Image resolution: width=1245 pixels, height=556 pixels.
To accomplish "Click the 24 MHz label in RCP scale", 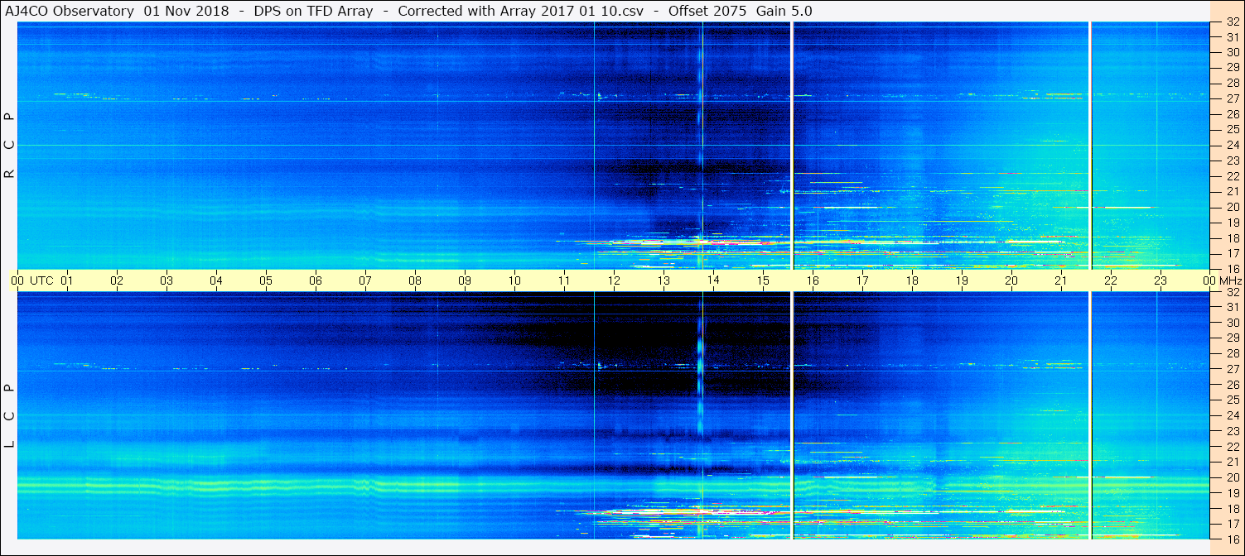I will point(1232,145).
